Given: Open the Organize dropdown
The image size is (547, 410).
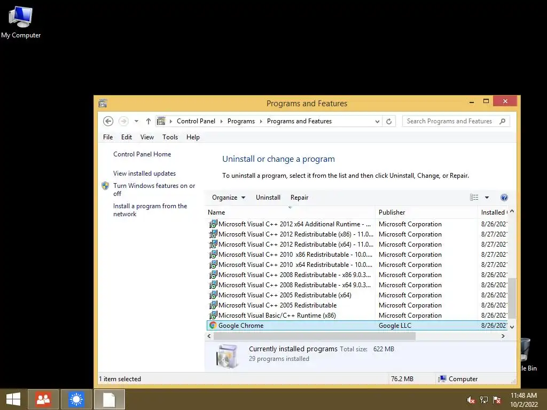Looking at the screenshot, I should tap(229, 198).
